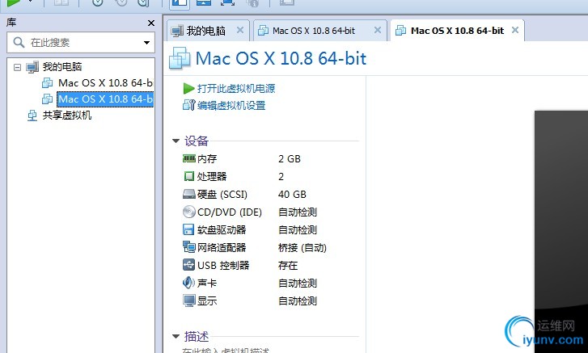The image size is (588, 353).
Task: Select the 内存 device row label
Action: tap(207, 159)
